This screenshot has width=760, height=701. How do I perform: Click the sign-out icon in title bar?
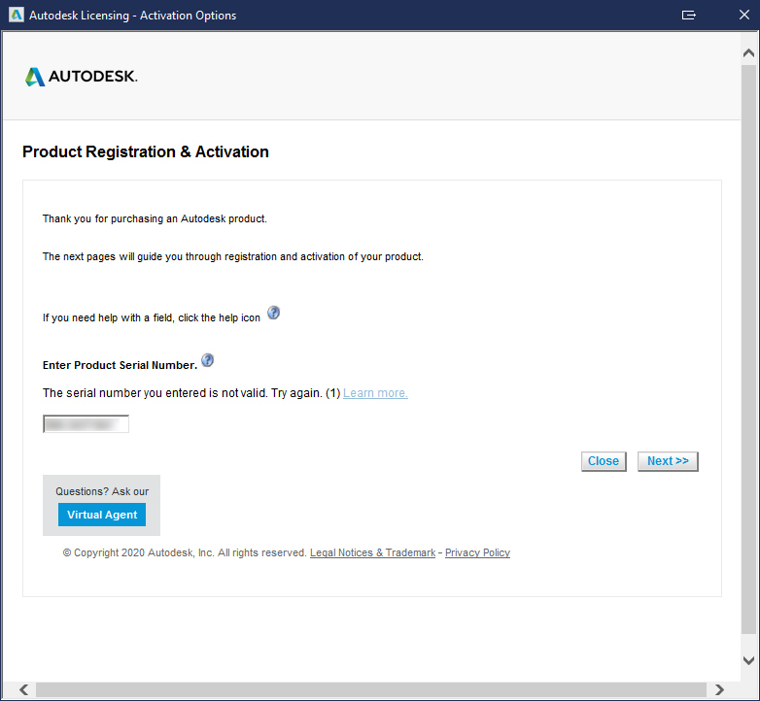[x=689, y=15]
